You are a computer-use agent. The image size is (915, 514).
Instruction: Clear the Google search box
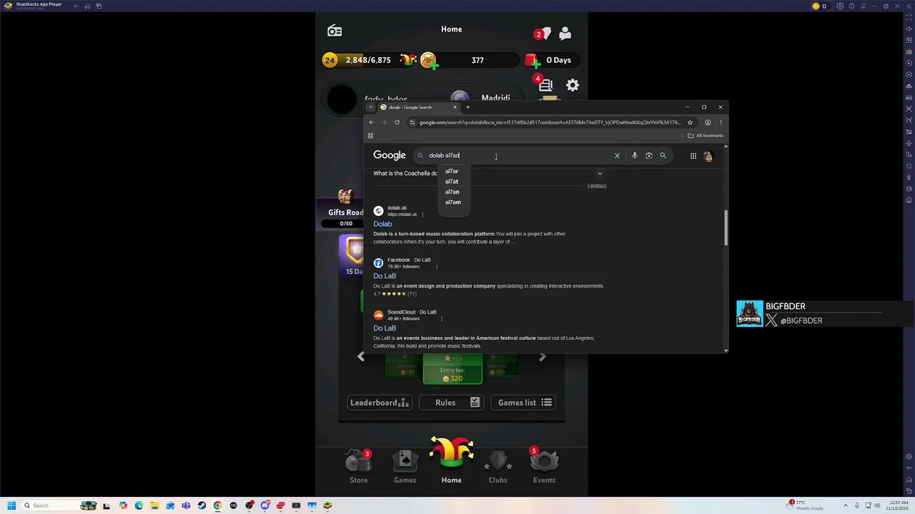(x=617, y=156)
